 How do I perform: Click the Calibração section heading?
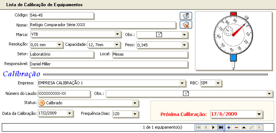[22, 74]
